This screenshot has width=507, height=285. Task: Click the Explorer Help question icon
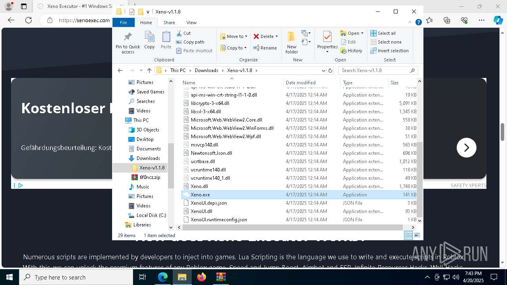(418, 23)
